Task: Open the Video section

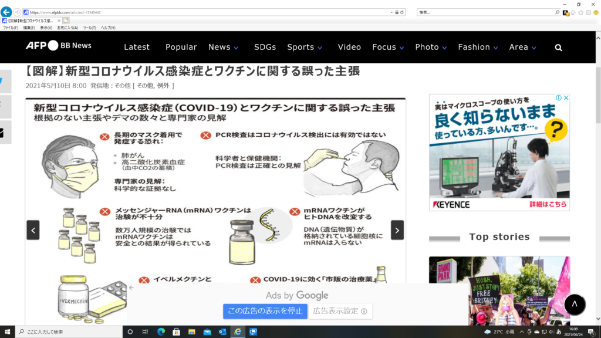Action: coord(349,47)
